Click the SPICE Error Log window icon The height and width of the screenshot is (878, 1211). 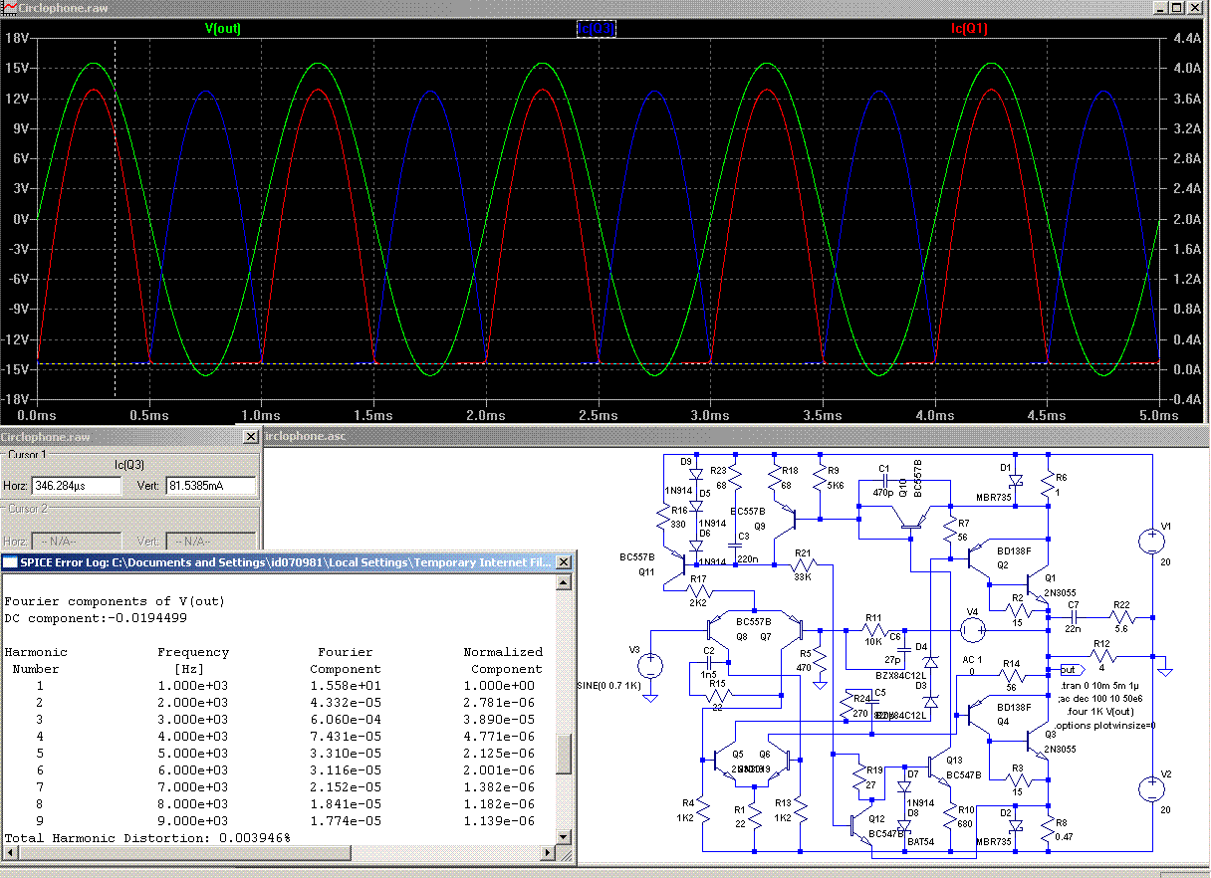(x=10, y=562)
